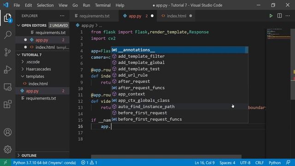Viewport: 295px width, 166px height.
Task: Open problems panel via errors and warnings count
Action: [x=89, y=163]
